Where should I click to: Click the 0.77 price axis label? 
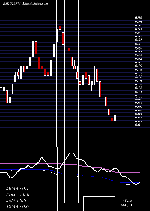[x=139, y=74]
